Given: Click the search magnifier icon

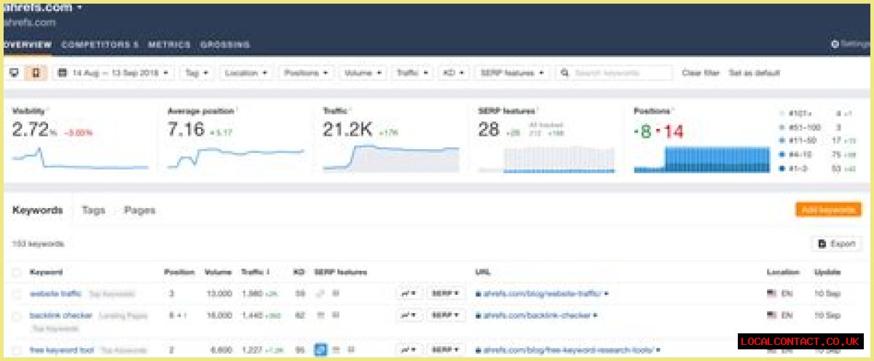Looking at the screenshot, I should pyautogui.click(x=565, y=73).
